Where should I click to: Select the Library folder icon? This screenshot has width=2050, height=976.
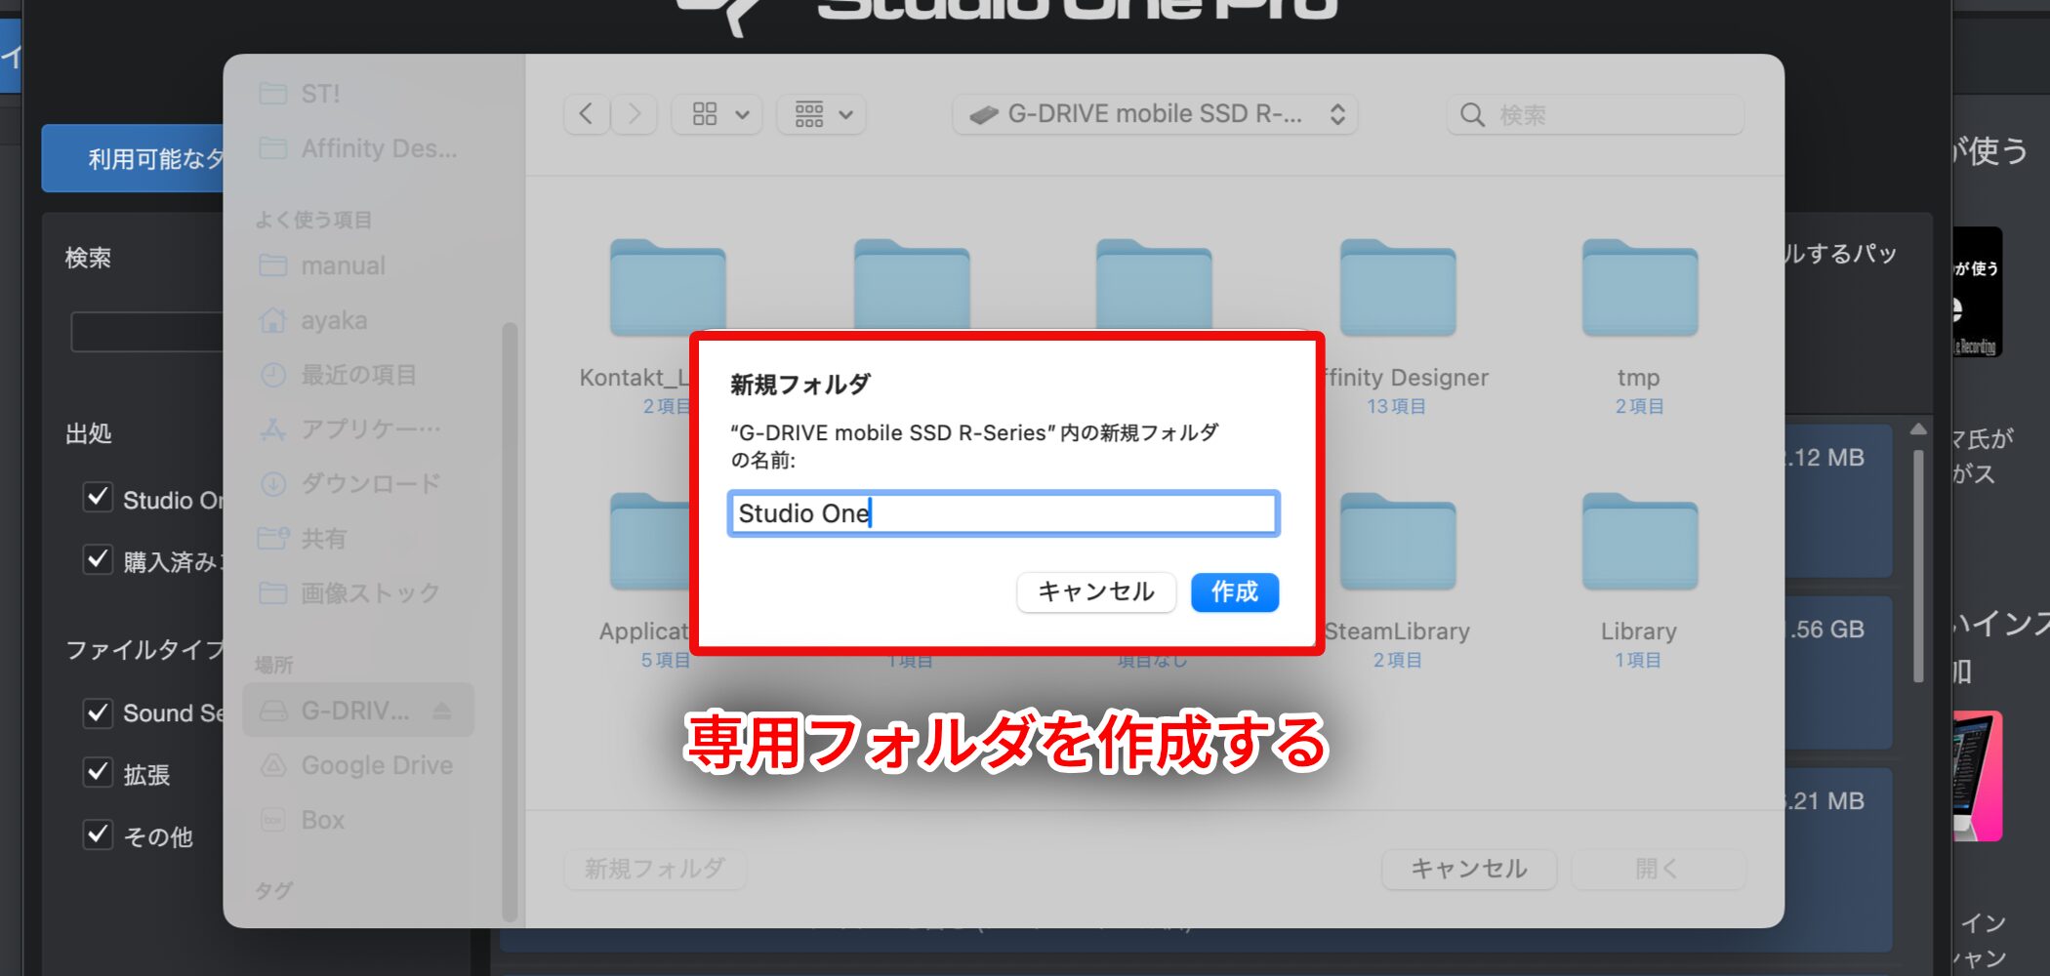tap(1640, 542)
